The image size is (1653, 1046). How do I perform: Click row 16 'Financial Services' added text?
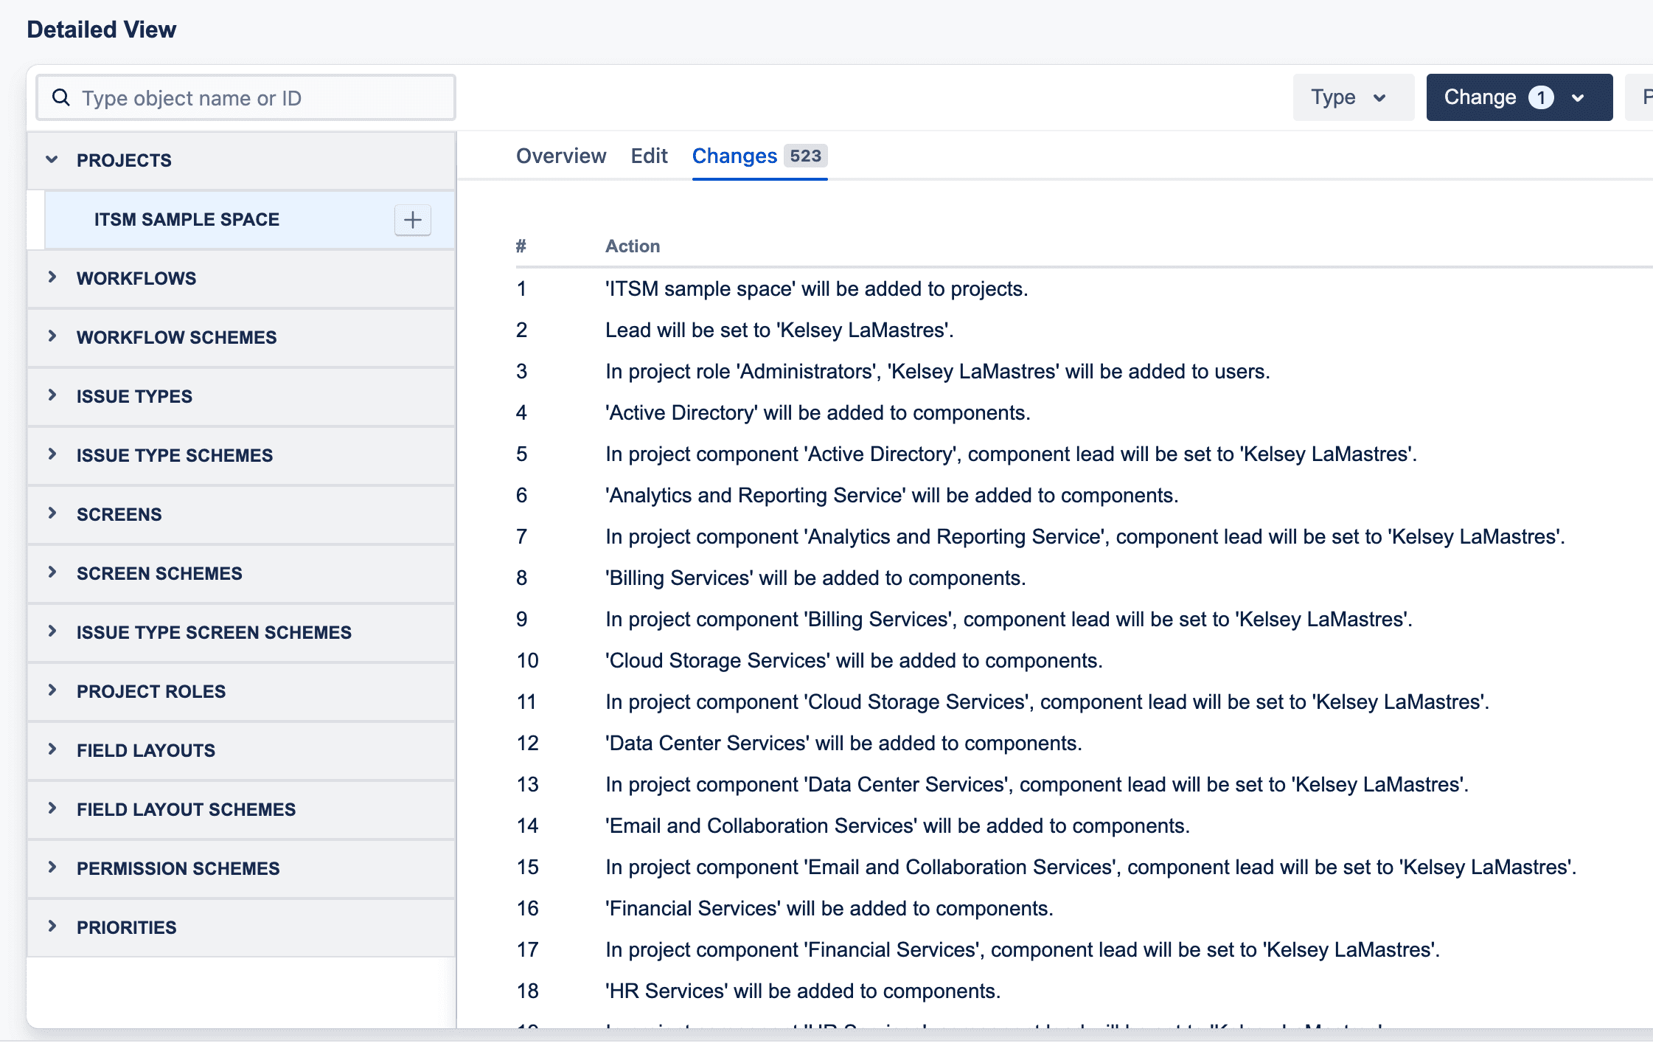pos(829,908)
